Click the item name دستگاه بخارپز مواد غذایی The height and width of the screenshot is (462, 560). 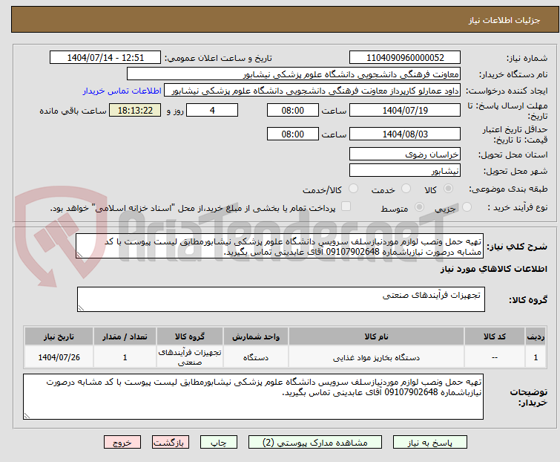pos(376,357)
